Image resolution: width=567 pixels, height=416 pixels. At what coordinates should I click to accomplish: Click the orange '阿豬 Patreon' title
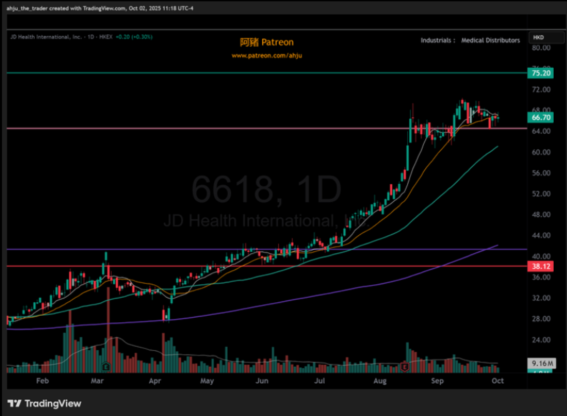tap(267, 42)
